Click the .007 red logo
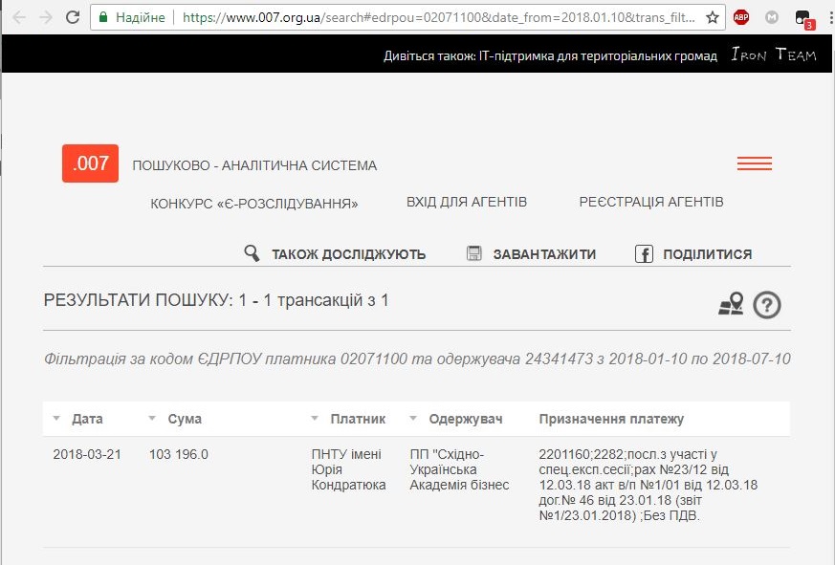Screen dimensions: 835x565 pyautogui.click(x=90, y=163)
